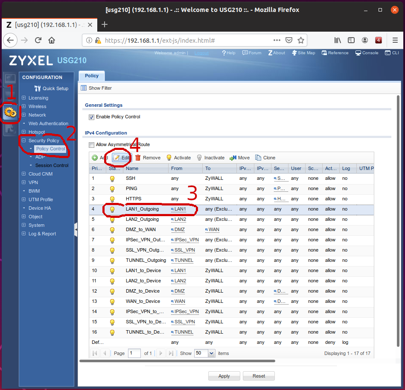This screenshot has width=405, height=390.
Task: Clone the selected policy rule
Action: coord(265,158)
